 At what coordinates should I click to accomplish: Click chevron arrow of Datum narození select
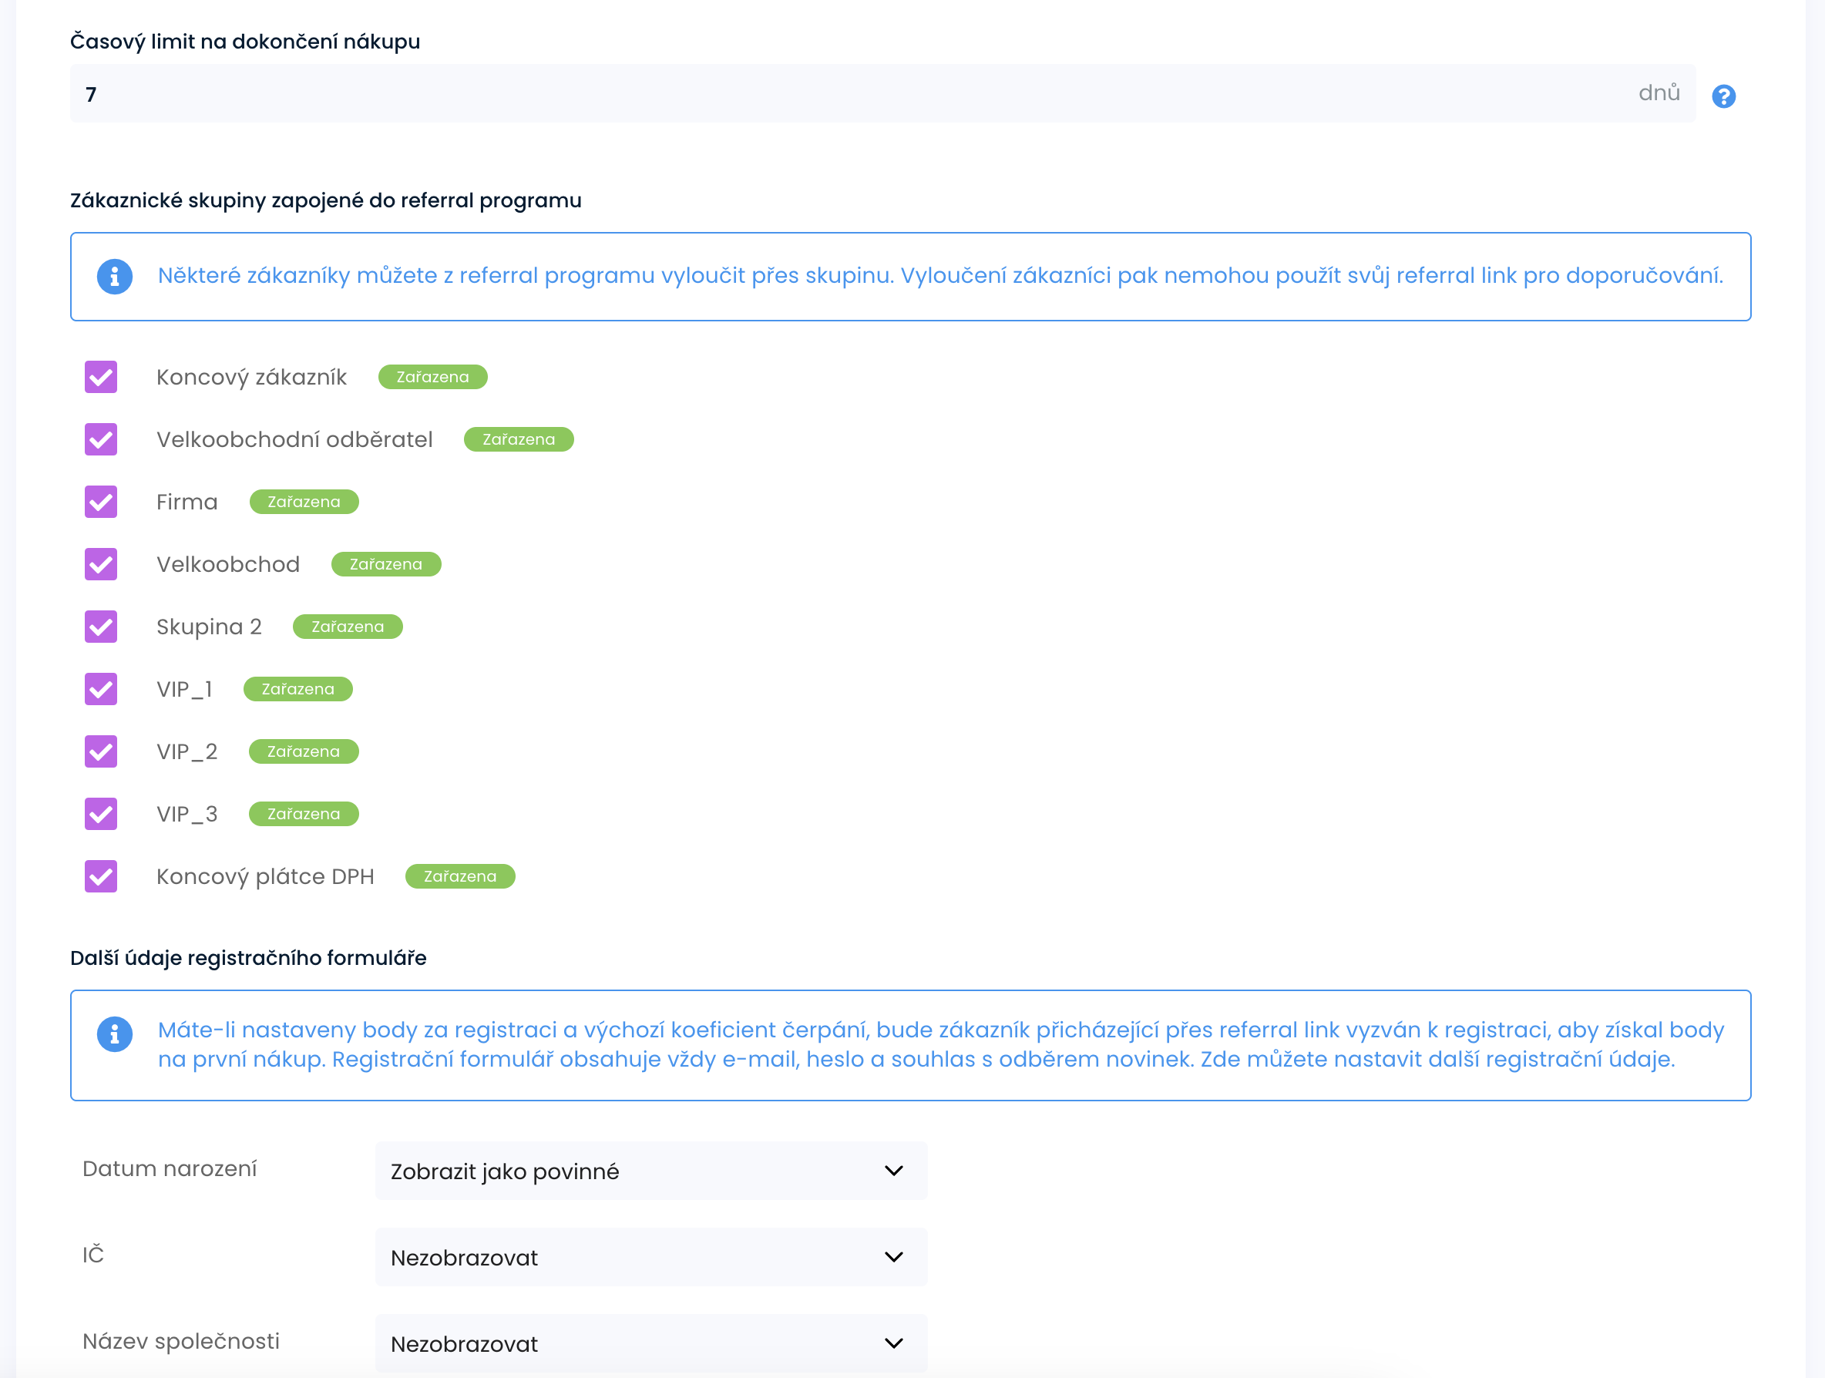[x=893, y=1171]
